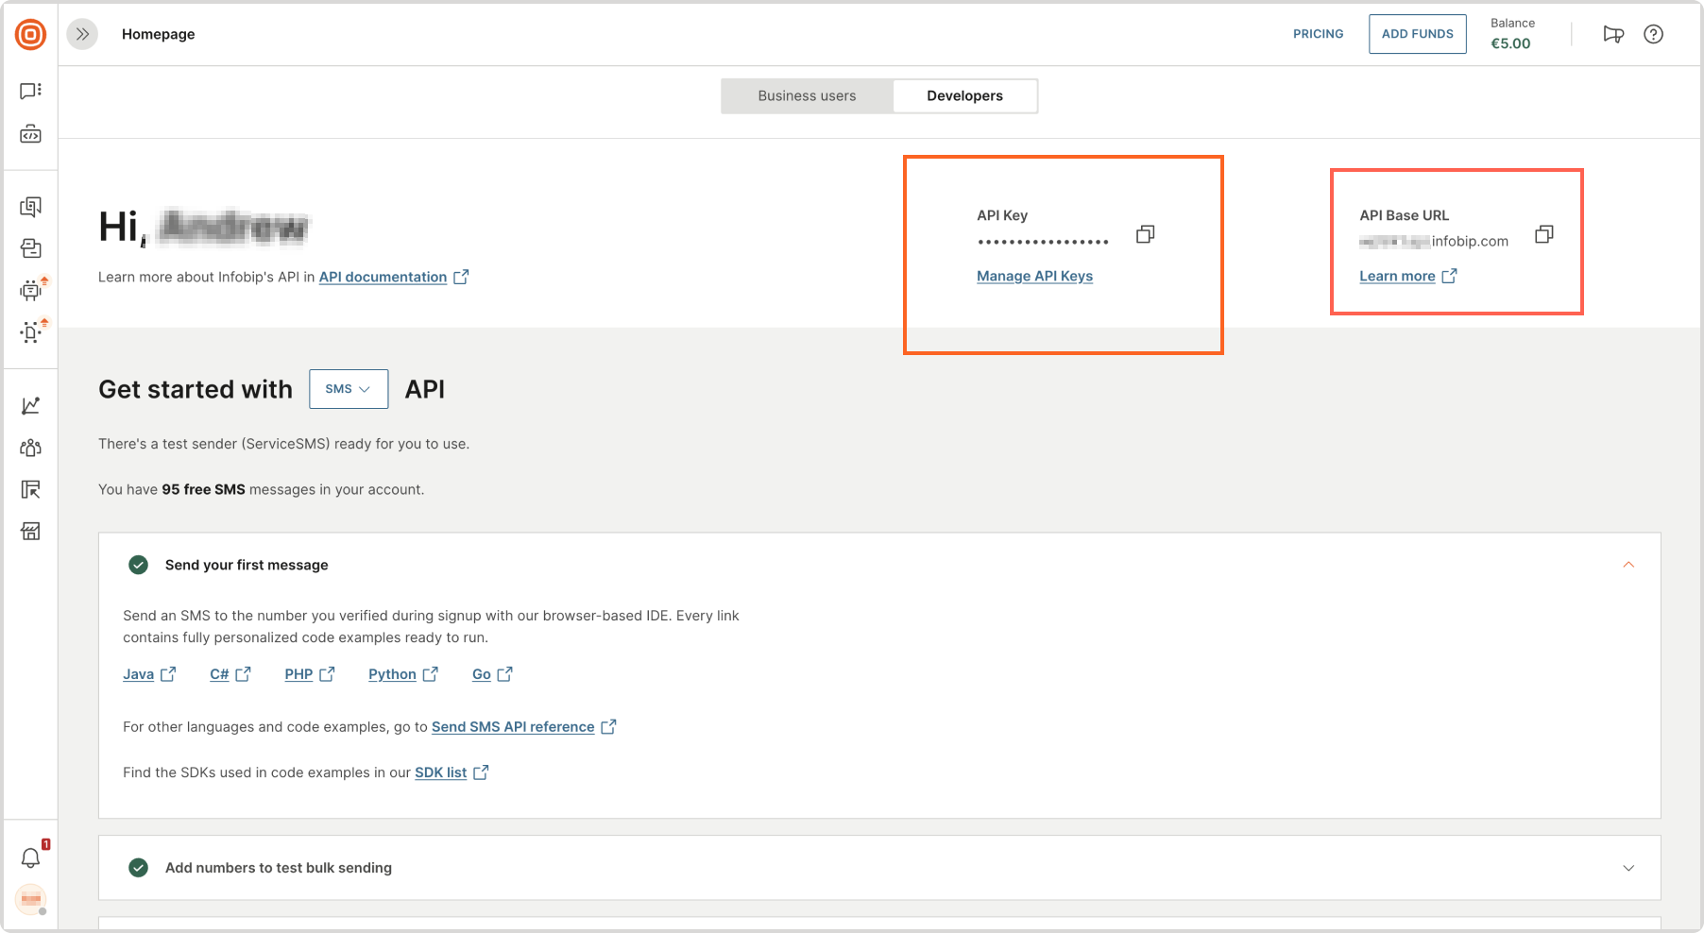
Task: Open the Python code example link
Action: pos(392,674)
